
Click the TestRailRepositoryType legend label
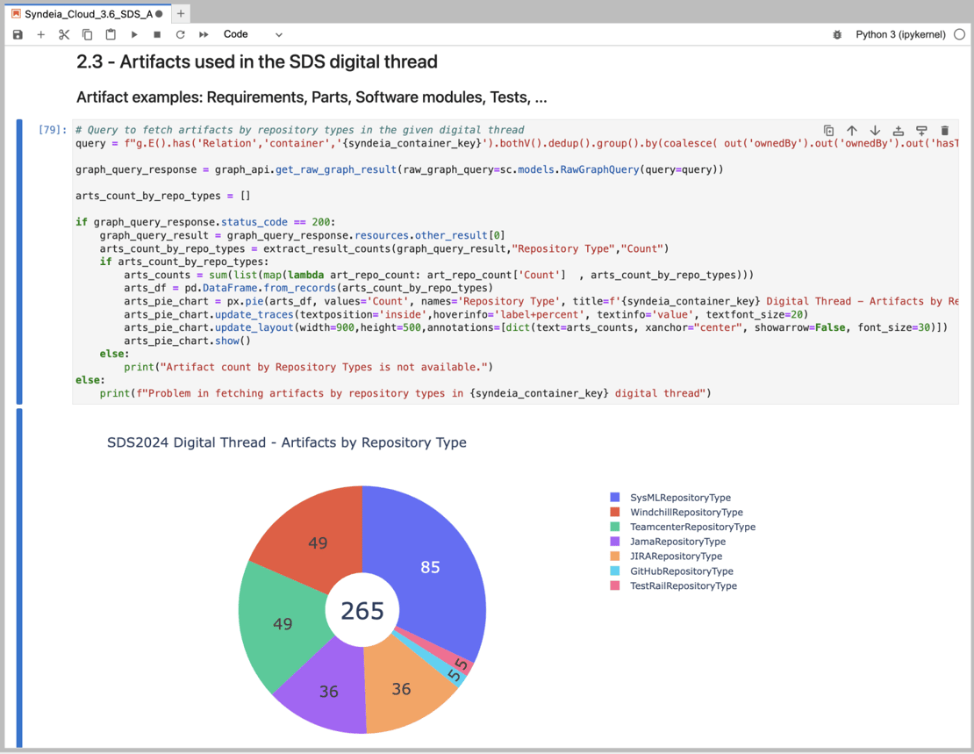tap(684, 585)
